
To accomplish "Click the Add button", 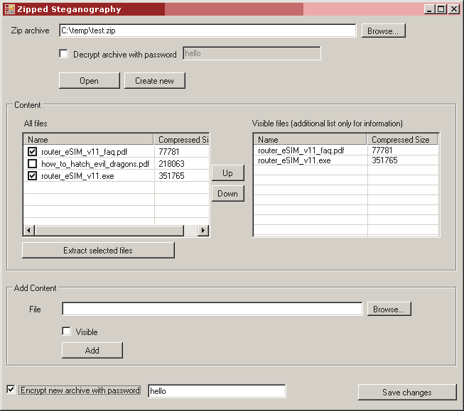I will [92, 351].
